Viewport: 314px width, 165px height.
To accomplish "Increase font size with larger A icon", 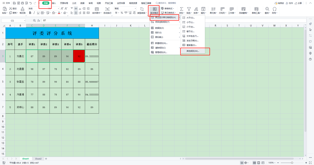I will 62,8.
